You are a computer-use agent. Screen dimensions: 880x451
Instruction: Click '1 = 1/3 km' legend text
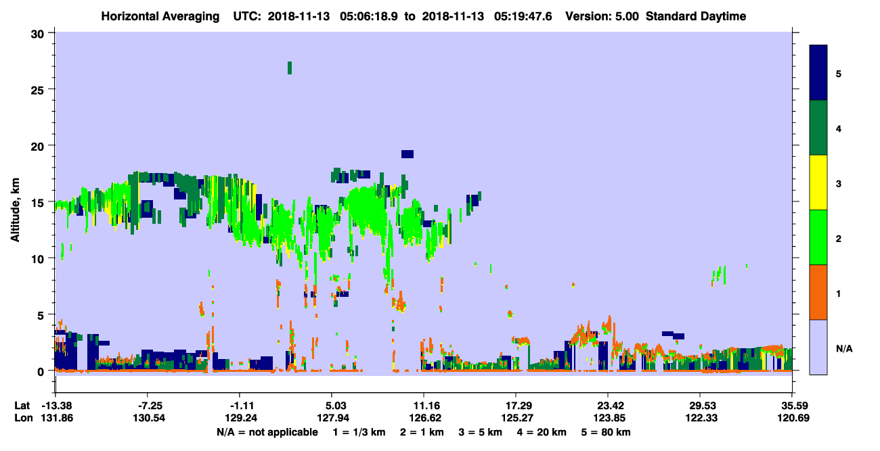point(360,431)
